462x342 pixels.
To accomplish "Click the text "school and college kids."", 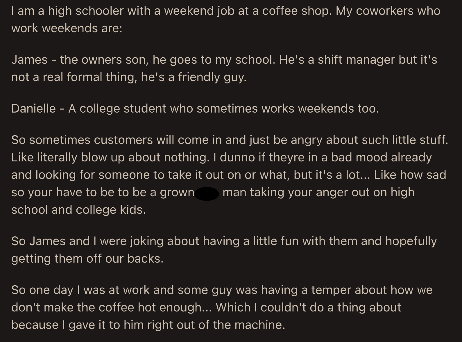I will (x=78, y=210).
